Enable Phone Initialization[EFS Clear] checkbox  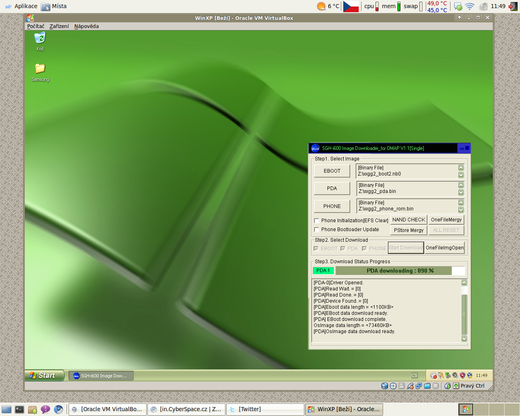[316, 221]
